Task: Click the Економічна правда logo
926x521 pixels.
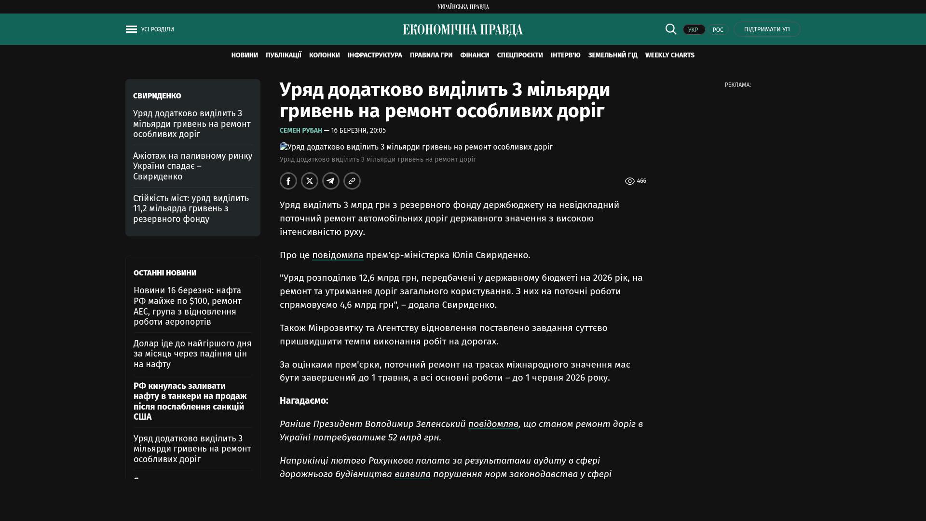Action: coord(463,30)
